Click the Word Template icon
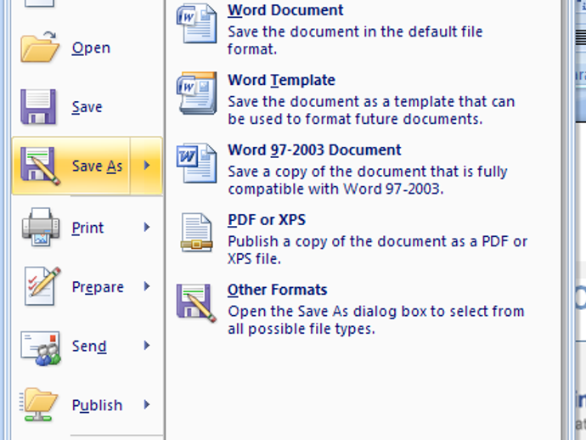This screenshot has height=440, width=586. 196,93
